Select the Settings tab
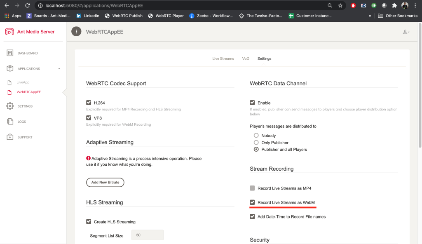The width and height of the screenshot is (422, 244). click(x=264, y=59)
